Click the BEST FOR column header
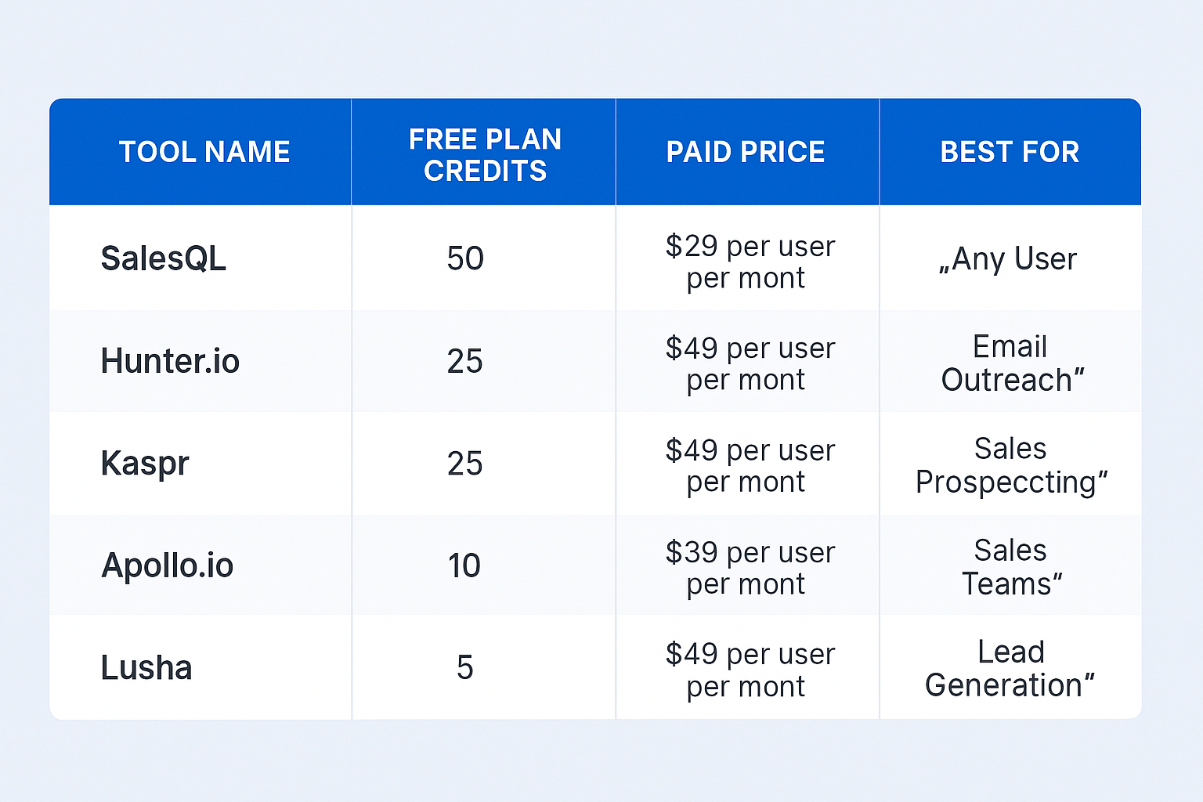Viewport: 1203px width, 802px height. click(1010, 152)
